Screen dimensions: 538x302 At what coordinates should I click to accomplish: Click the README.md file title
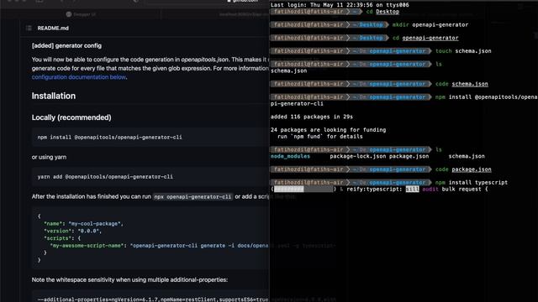pyautogui.click(x=53, y=28)
